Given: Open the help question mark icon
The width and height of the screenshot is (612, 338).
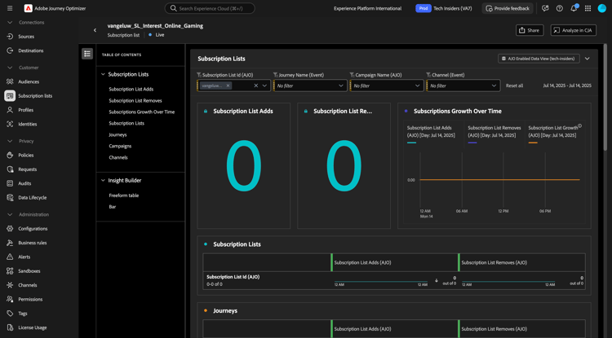Looking at the screenshot, I should click(560, 8).
